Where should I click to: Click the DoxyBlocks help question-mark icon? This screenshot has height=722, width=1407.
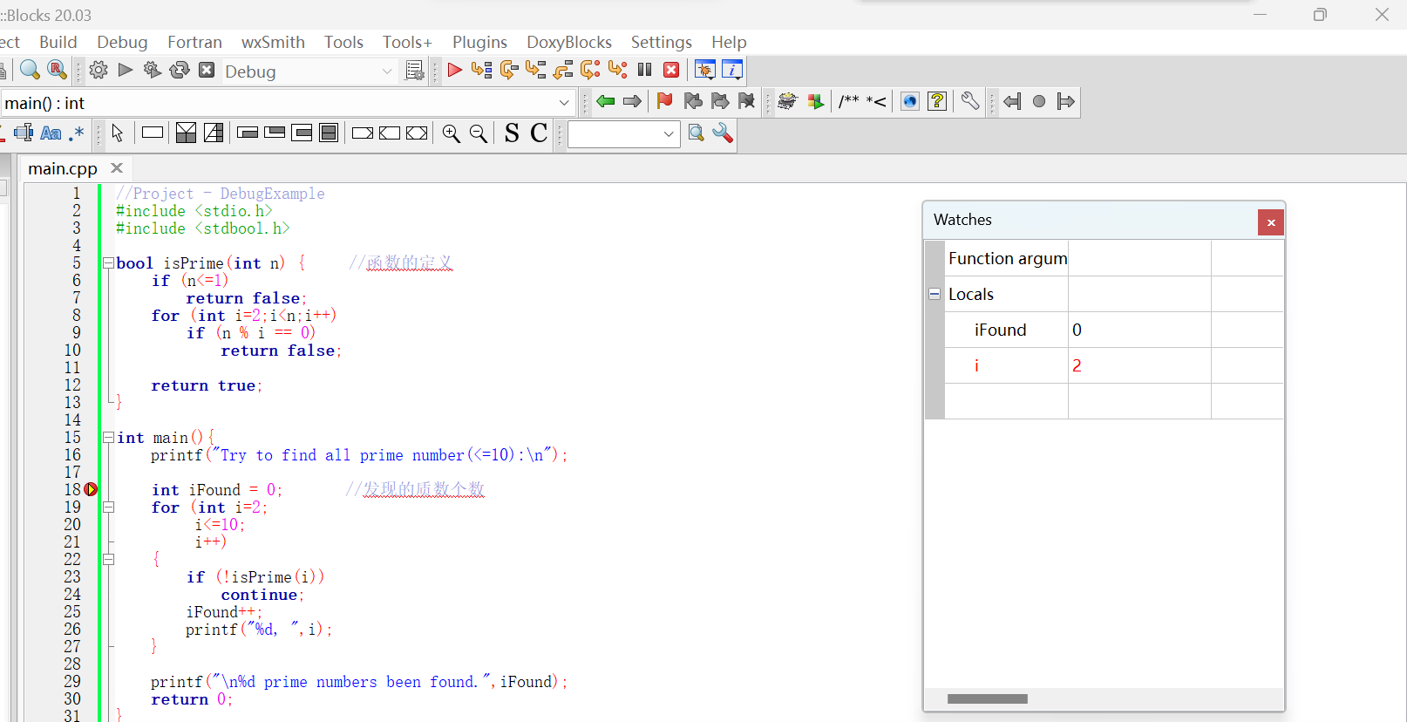point(937,101)
